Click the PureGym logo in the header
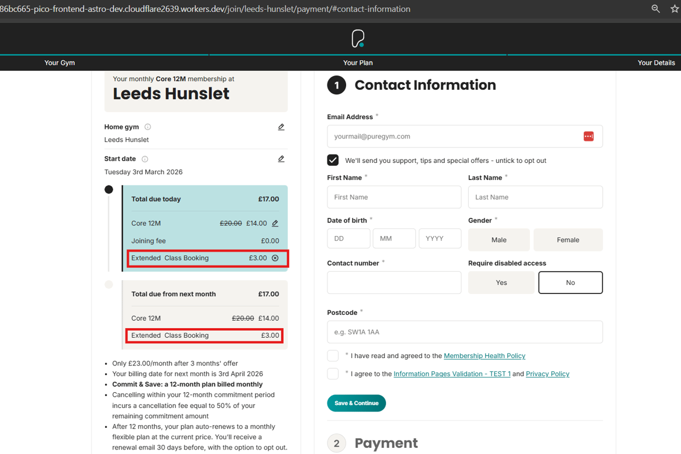 pos(358,39)
